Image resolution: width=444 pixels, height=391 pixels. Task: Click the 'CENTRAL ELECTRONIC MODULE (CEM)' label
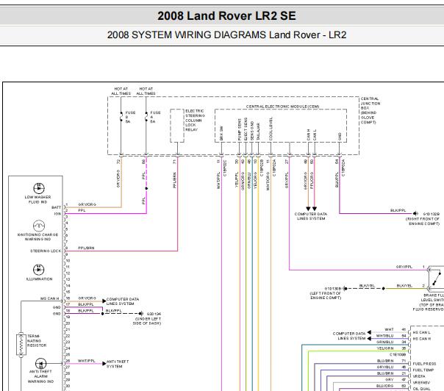pyautogui.click(x=282, y=107)
